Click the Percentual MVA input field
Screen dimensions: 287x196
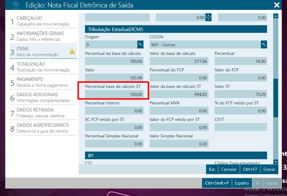coord(179,111)
